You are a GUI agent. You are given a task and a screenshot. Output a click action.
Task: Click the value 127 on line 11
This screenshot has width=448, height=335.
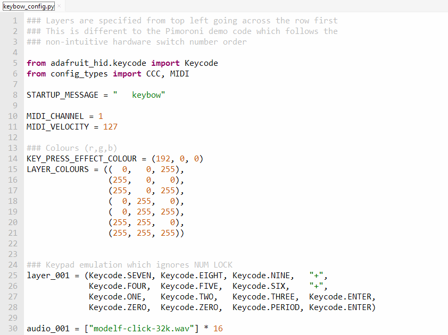tap(110, 127)
